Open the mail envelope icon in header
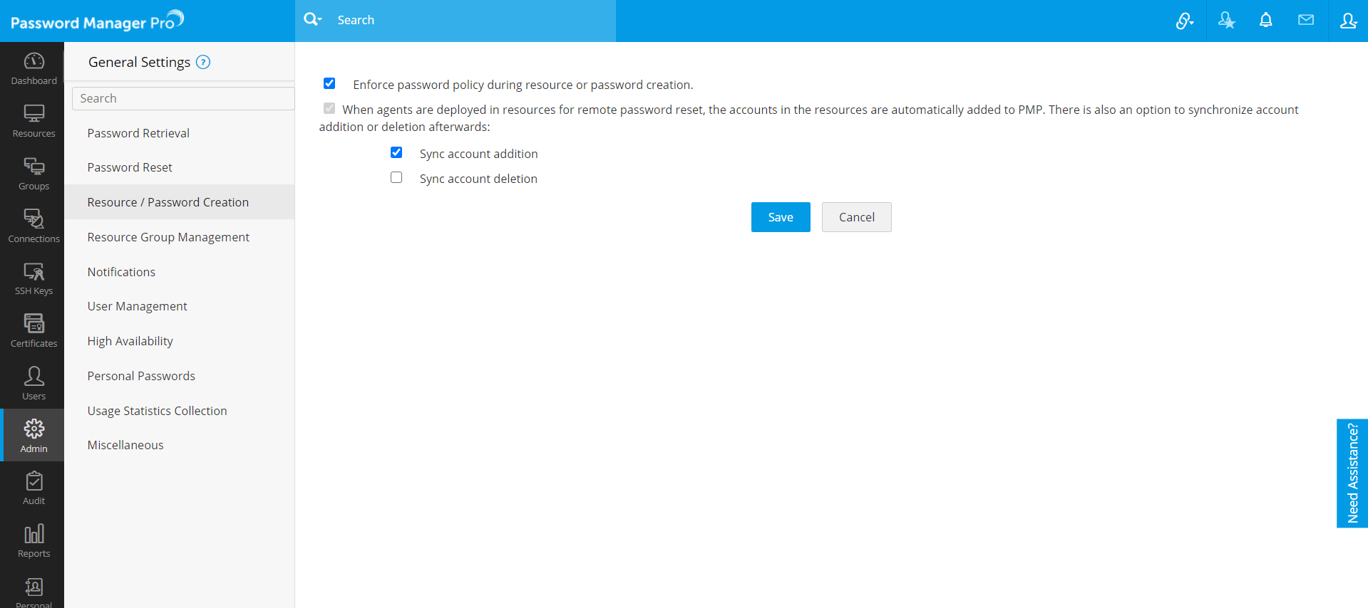 [1305, 21]
